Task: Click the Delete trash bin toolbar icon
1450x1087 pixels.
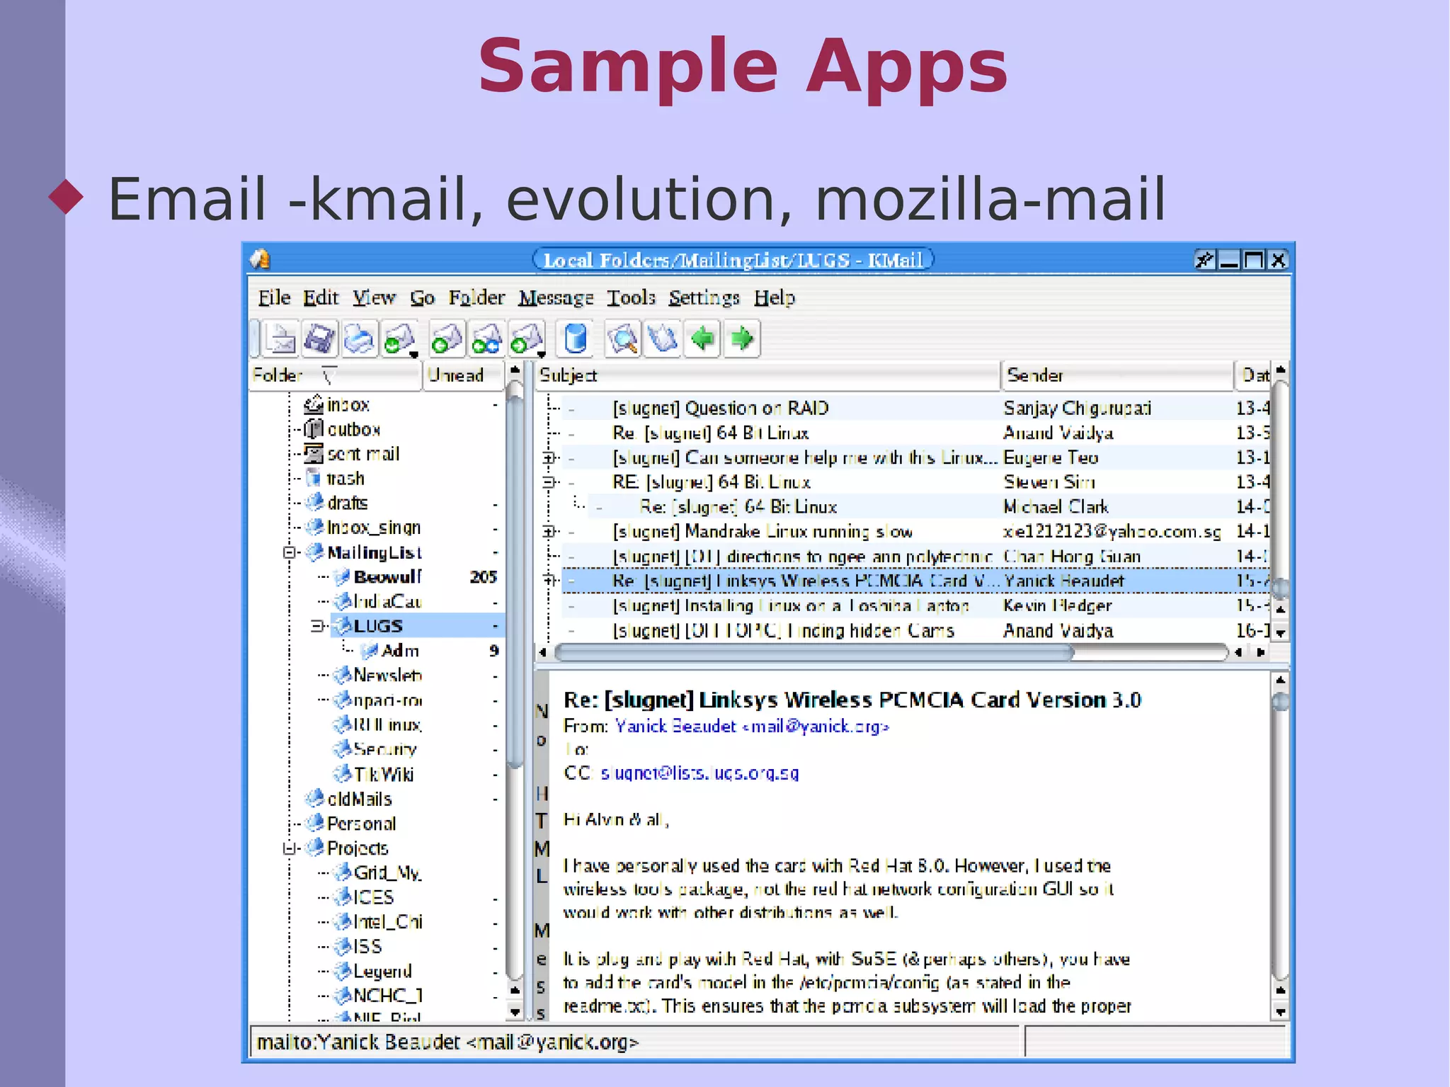Action: (575, 338)
